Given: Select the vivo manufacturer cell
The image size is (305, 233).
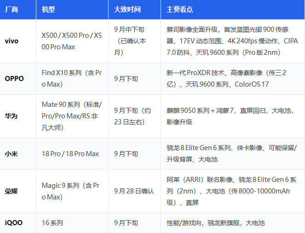Looking at the screenshot, I should (18, 41).
